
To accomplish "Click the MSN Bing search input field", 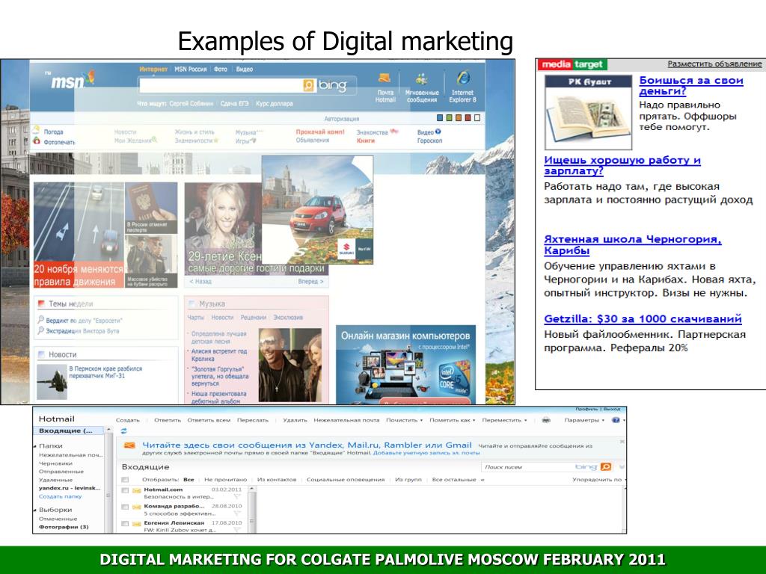I will tap(221, 85).
